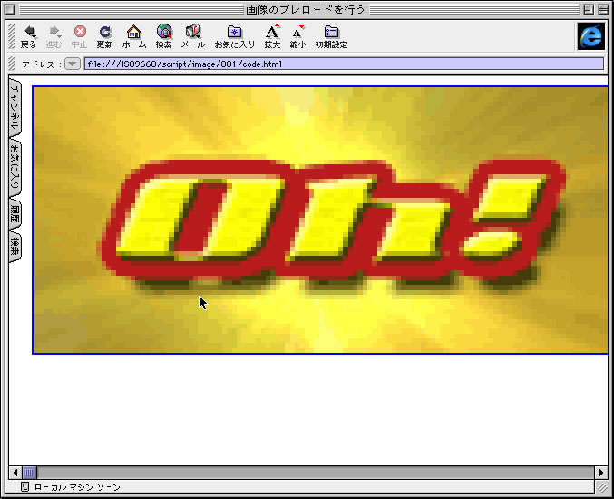Click the horizontal scrollbar right arrow
This screenshot has height=499, width=614.
601,473
